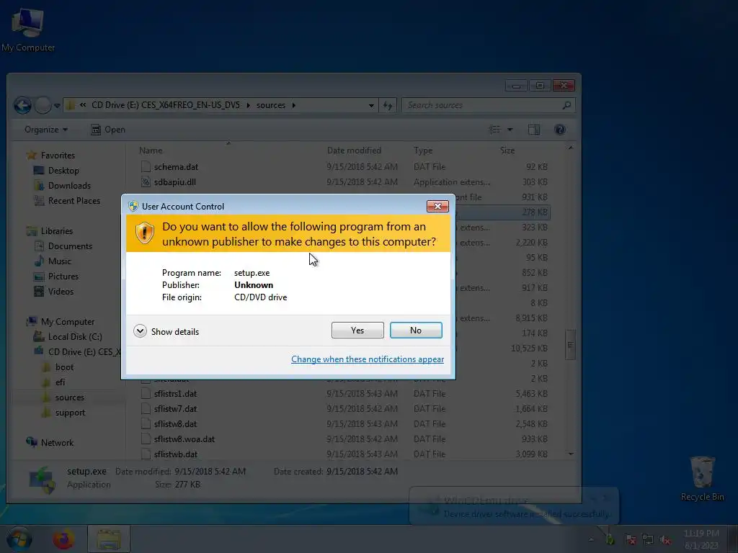The width and height of the screenshot is (738, 553).
Task: Open Firefox from the taskbar
Action: (63, 539)
